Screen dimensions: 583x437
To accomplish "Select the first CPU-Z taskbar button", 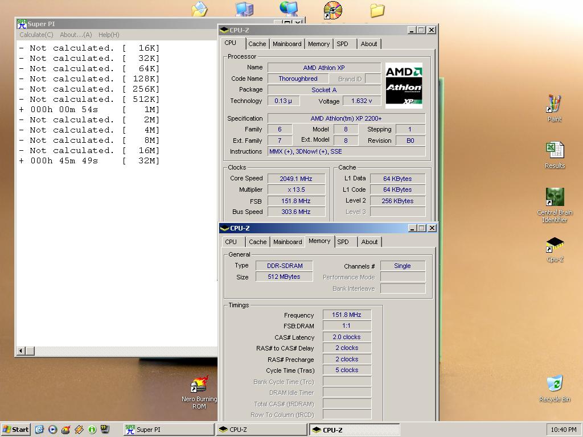I will pyautogui.click(x=262, y=430).
